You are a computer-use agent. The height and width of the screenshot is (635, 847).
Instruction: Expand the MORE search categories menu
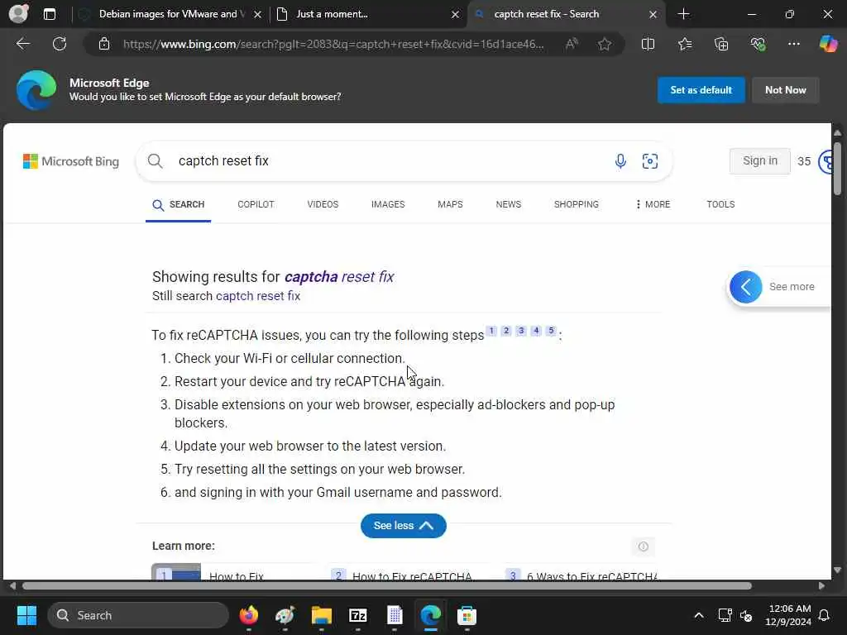pos(653,204)
